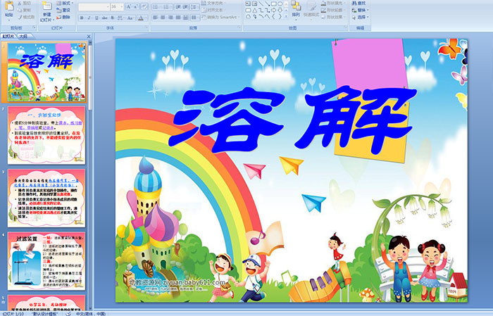Open the Character Spacing (AV) dropdown
This screenshot has height=316, width=493.
tap(121, 18)
